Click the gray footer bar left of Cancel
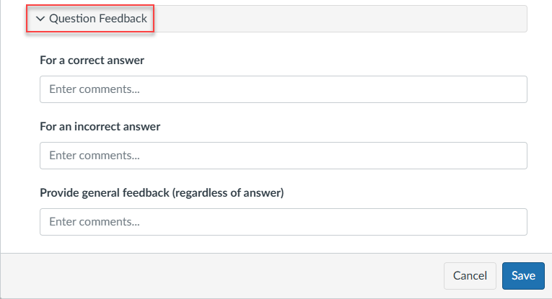The image size is (552, 299). tap(216, 275)
